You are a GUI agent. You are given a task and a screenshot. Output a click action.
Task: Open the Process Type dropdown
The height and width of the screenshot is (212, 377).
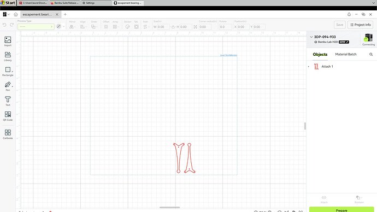click(36, 26)
